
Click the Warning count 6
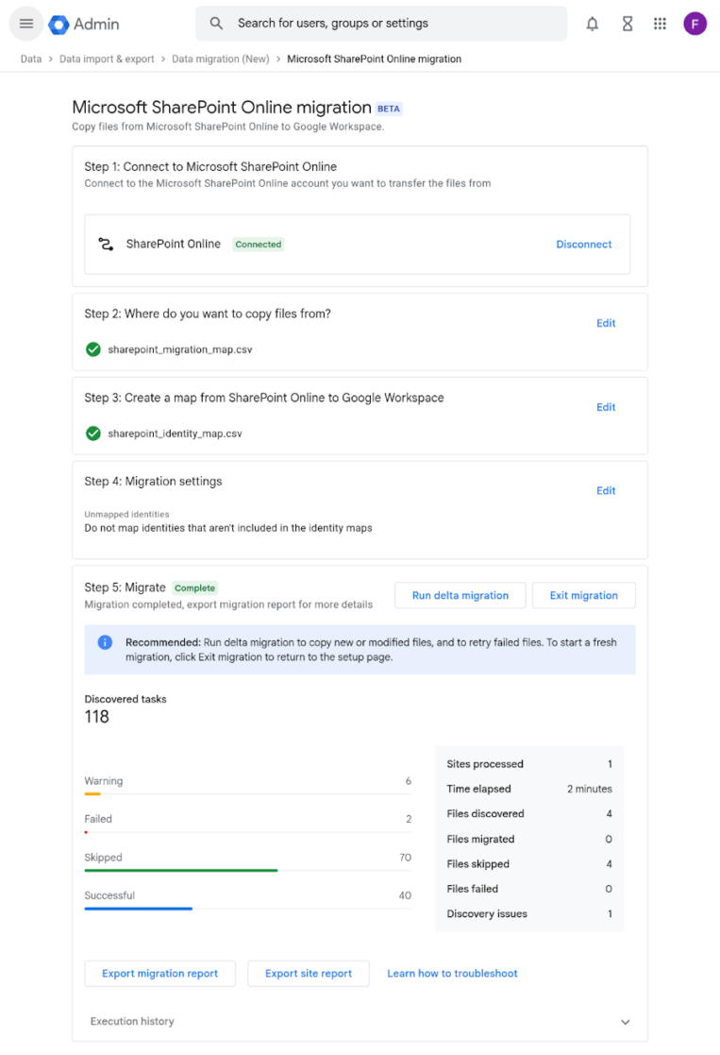point(408,781)
